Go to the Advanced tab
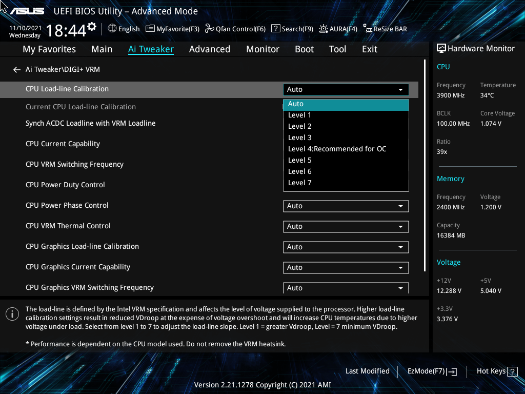This screenshot has height=394, width=525. [210, 49]
